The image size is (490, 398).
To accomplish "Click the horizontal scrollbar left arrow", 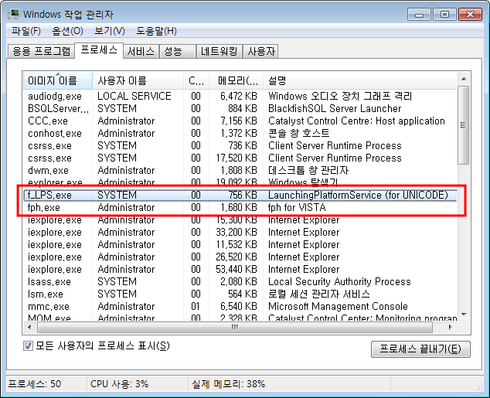I will [x=29, y=327].
